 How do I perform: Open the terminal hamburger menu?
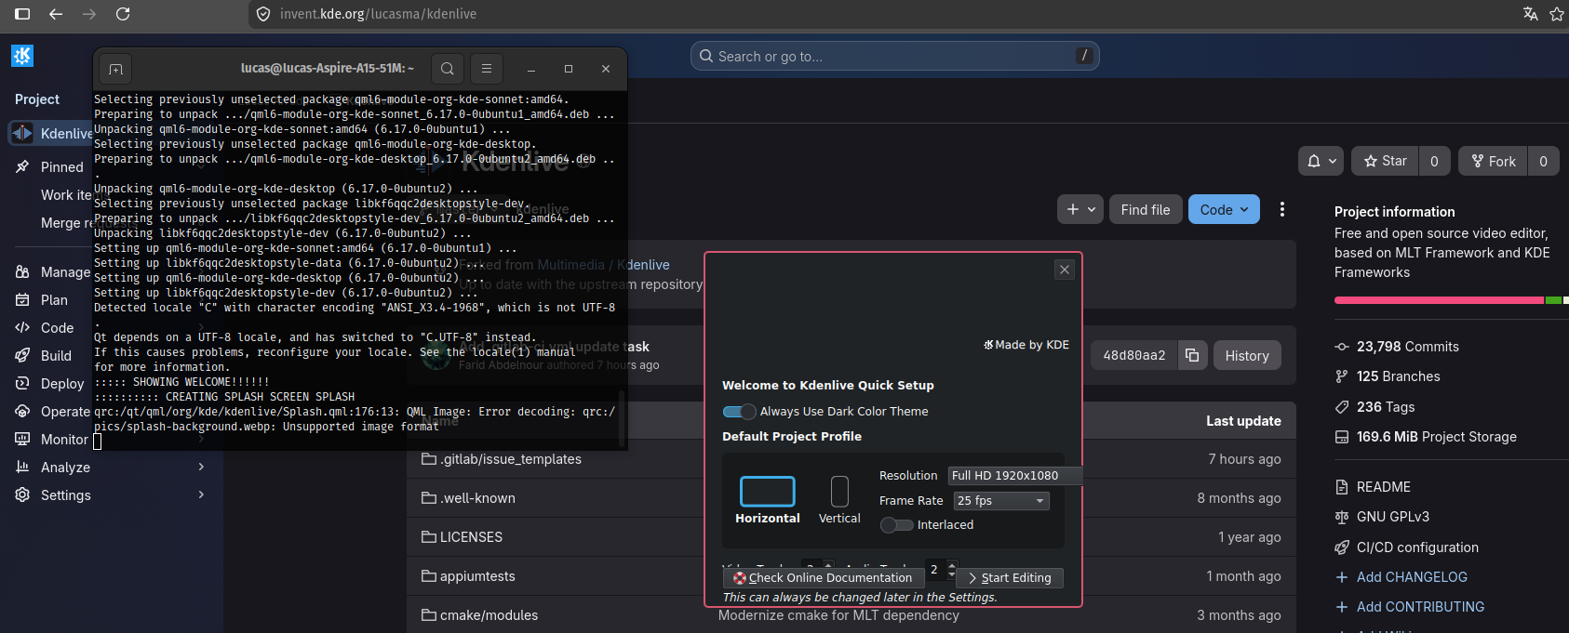[486, 69]
